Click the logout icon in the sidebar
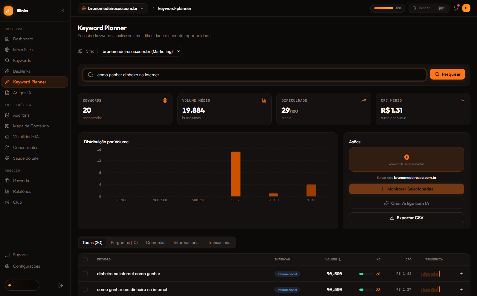Screen dimensions: 477x296 tap(61, 286)
